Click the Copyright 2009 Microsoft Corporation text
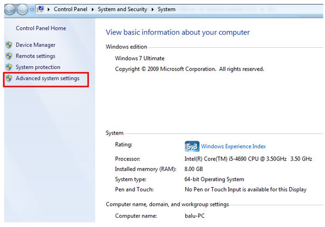The height and width of the screenshot is (227, 325). (189, 69)
